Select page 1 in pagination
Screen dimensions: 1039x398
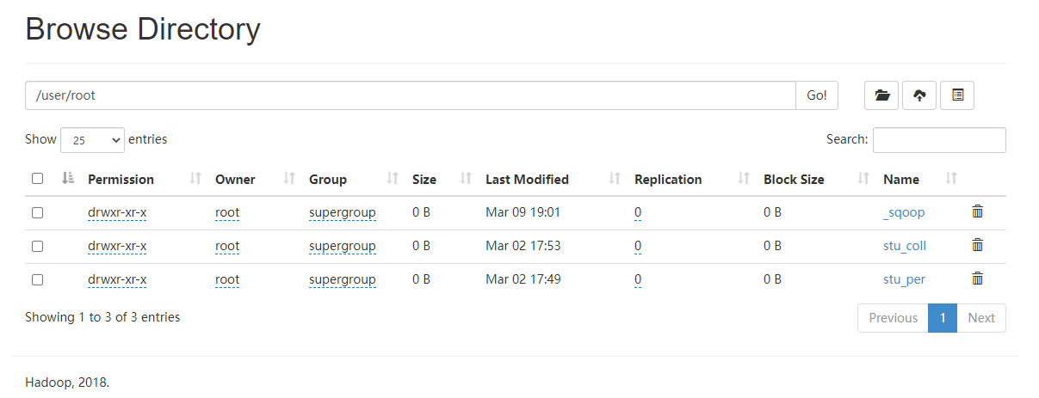(x=943, y=318)
